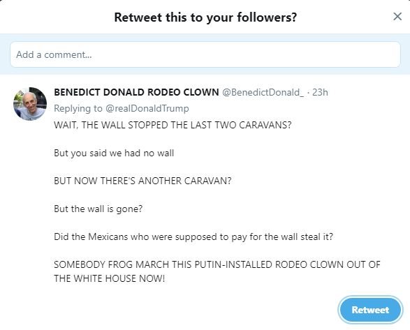Click the sentence Did the Mexicans who were supposed

tap(193, 237)
